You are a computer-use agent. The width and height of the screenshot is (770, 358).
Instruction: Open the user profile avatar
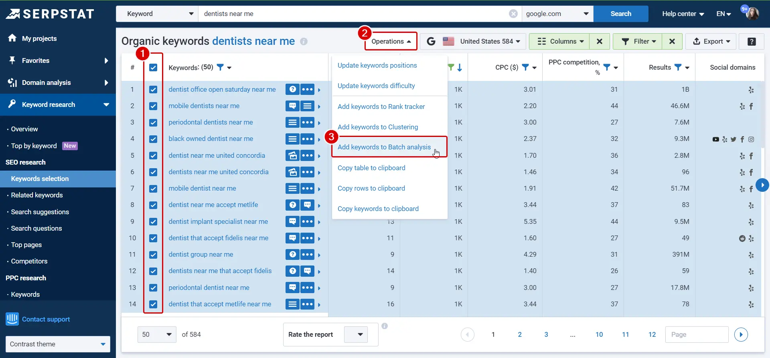752,14
